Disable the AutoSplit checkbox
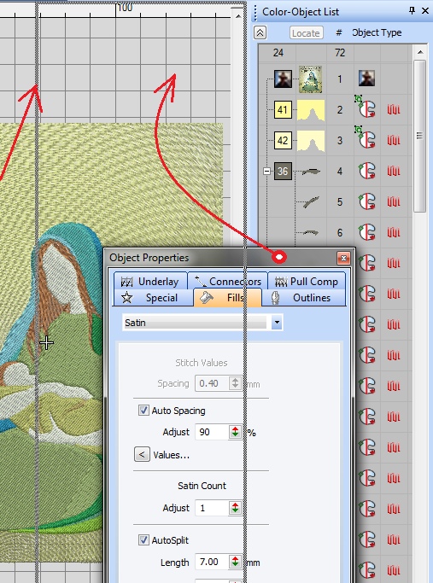 pos(143,539)
